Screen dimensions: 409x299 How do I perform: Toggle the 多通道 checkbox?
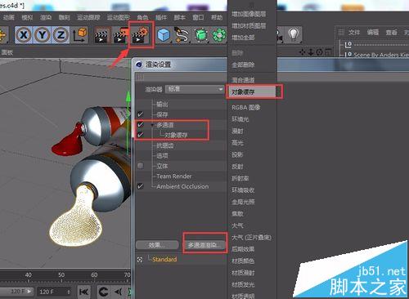tap(141, 125)
